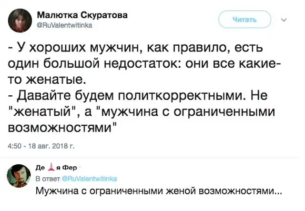Follow the @RuValentwitinka mention after В ответ

tap(88, 178)
